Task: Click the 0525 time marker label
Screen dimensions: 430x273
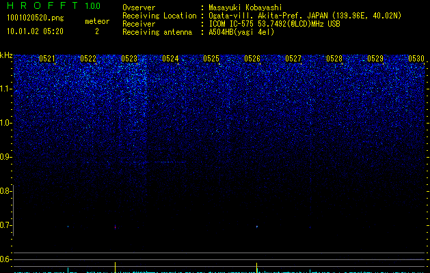Action: click(x=211, y=59)
